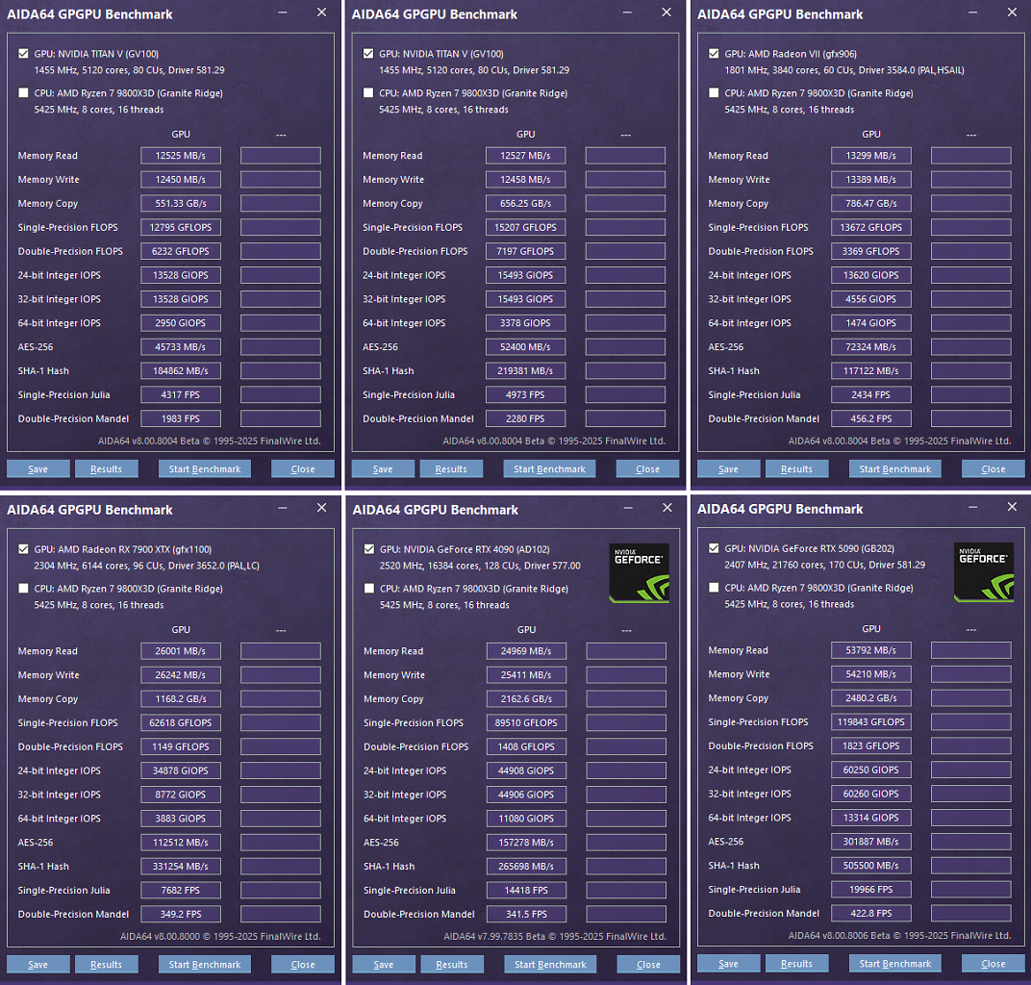This screenshot has width=1031, height=985.
Task: Minimize the Radeon VII benchmark window
Action: [972, 13]
